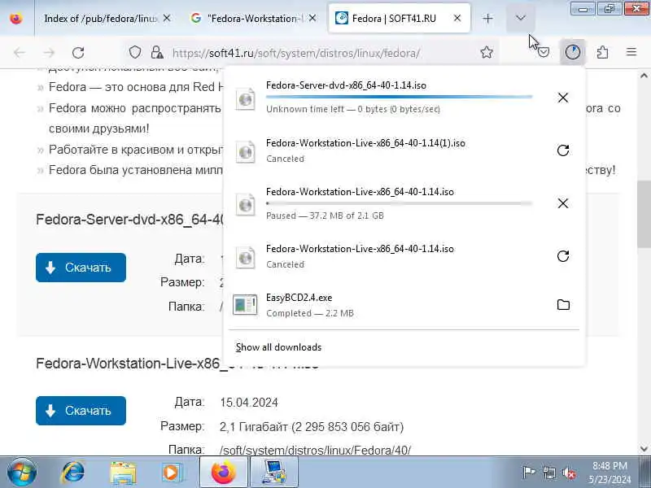Click the paused Workstation download progress bar
Image resolution: width=651 pixels, height=488 pixels.
399,203
